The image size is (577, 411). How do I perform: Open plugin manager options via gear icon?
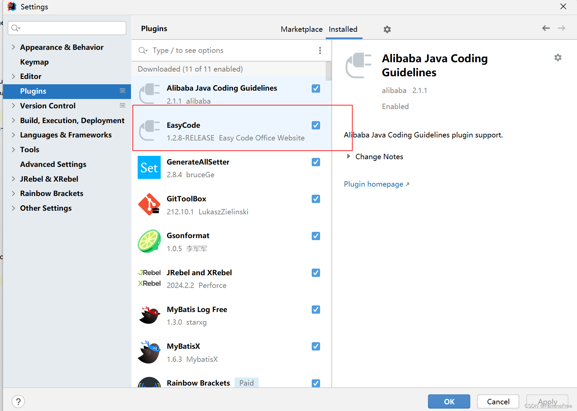point(387,29)
